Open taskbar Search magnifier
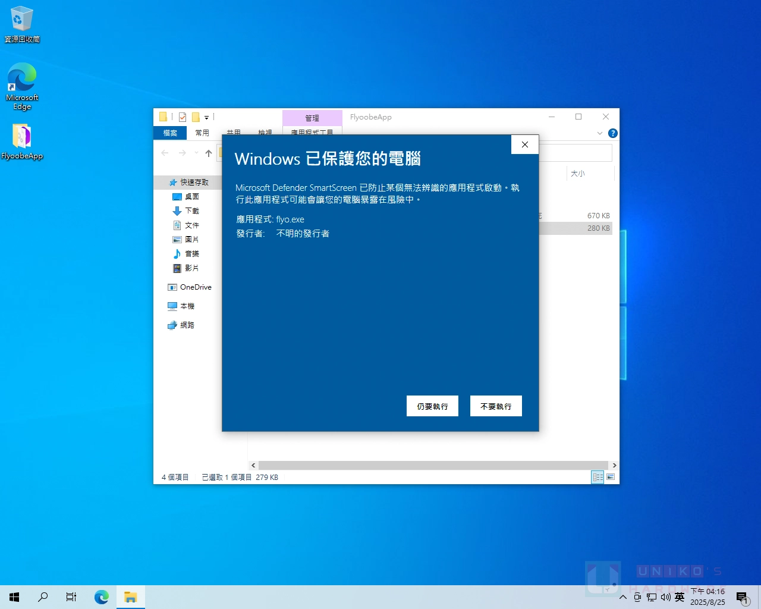Viewport: 761px width, 609px height. (x=43, y=597)
